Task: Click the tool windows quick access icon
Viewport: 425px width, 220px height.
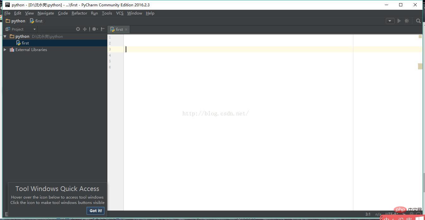Action: point(7,214)
